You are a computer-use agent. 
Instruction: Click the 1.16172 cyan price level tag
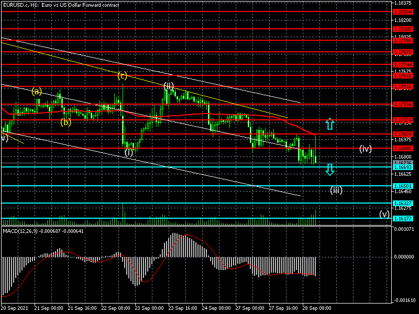[405, 218]
